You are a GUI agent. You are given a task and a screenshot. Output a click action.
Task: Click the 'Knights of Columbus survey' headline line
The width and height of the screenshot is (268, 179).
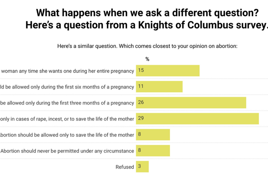(145, 26)
